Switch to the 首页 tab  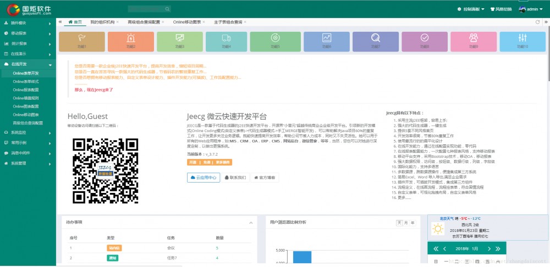pyautogui.click(x=75, y=22)
